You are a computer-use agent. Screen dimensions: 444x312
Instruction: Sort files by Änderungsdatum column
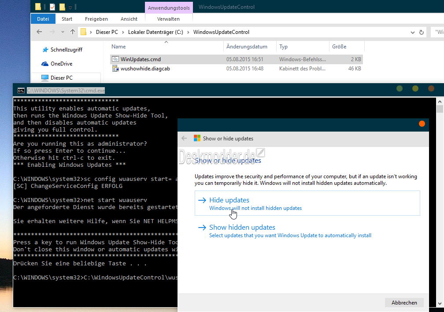(x=247, y=46)
